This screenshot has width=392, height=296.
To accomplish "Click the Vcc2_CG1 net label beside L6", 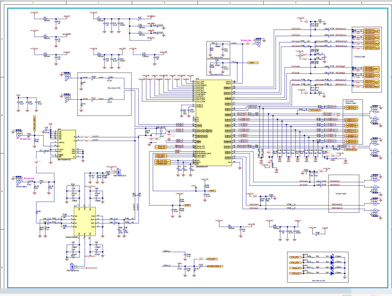I will point(67,16).
